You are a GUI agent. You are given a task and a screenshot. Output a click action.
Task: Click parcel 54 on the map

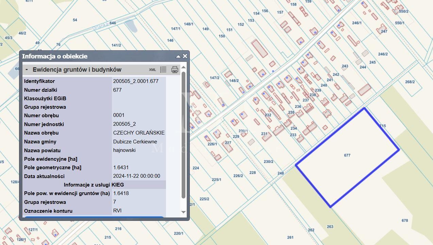pos(75,20)
